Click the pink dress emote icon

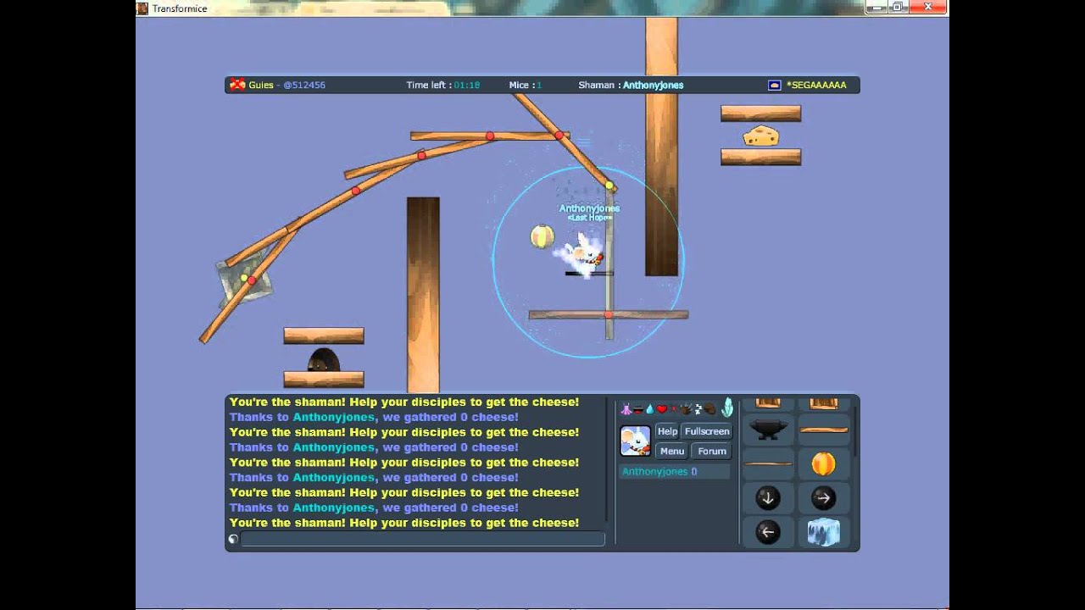coord(626,408)
